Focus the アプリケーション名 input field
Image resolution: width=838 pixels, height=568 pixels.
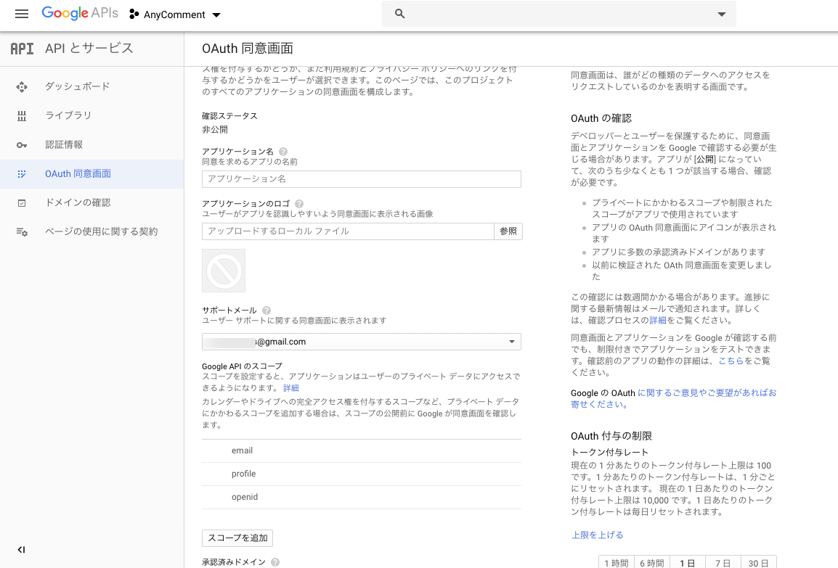click(x=362, y=179)
